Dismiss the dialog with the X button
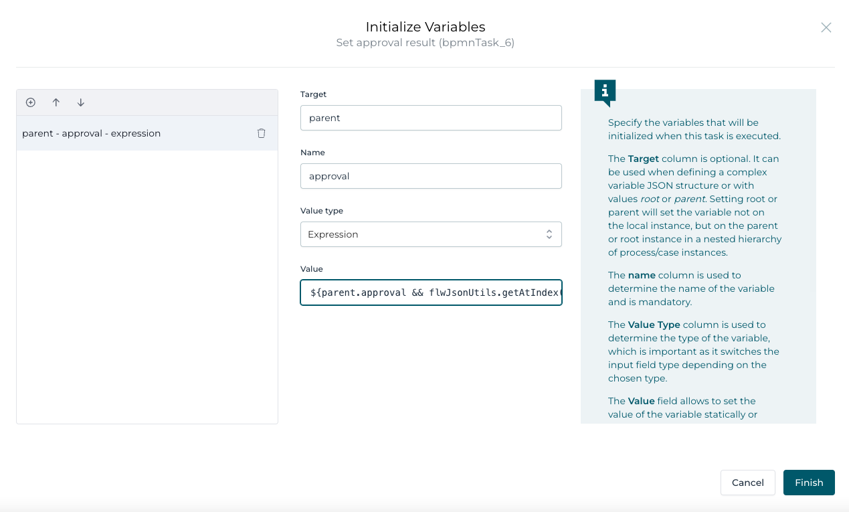The width and height of the screenshot is (849, 512). click(x=826, y=27)
